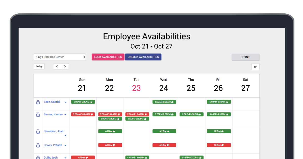Expand the dropdown arrow for Barnes, Kirsten
This screenshot has width=303, height=159.
pos(65,115)
